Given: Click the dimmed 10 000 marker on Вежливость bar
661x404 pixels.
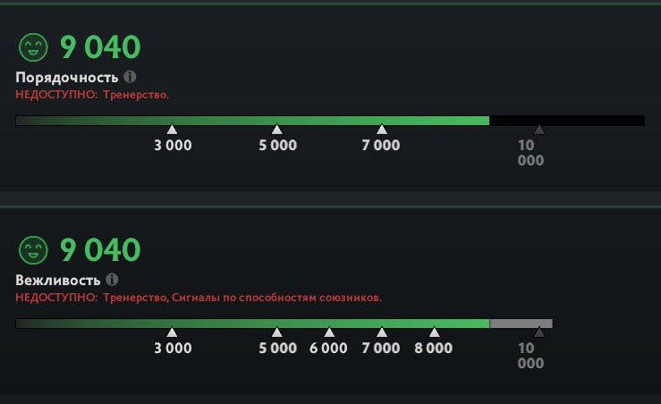Looking at the screenshot, I should point(539,332).
